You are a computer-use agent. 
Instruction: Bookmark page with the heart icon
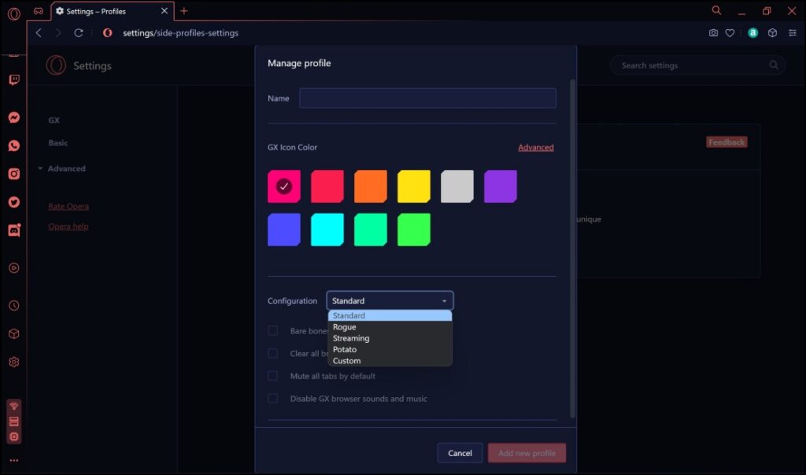click(x=730, y=33)
